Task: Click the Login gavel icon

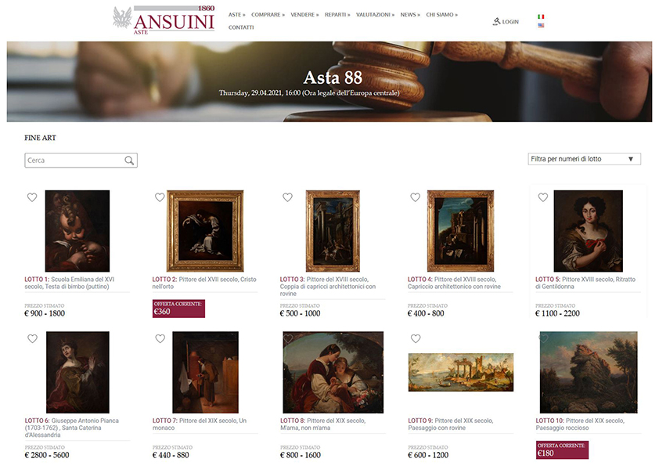Action: coord(496,21)
